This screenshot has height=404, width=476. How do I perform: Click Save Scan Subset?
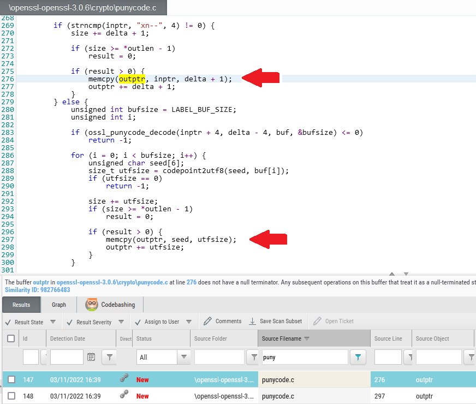click(276, 321)
